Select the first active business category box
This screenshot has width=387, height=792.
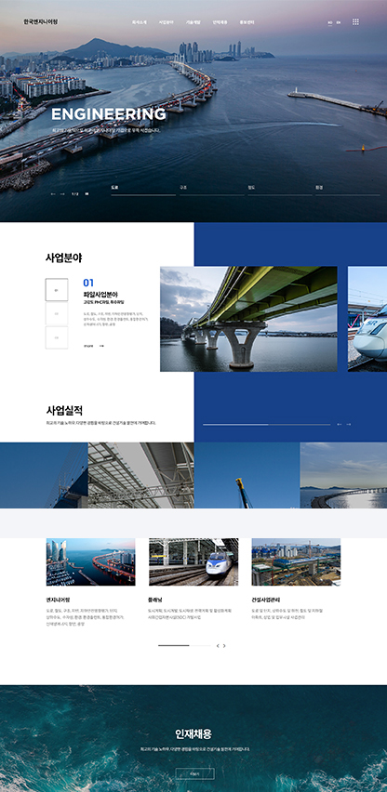[57, 289]
